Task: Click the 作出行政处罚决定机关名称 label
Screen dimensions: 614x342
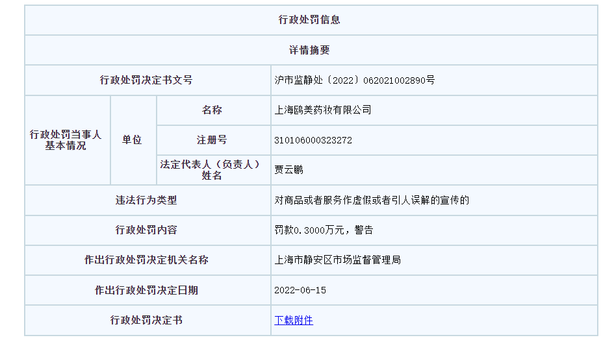Action: pyautogui.click(x=146, y=260)
